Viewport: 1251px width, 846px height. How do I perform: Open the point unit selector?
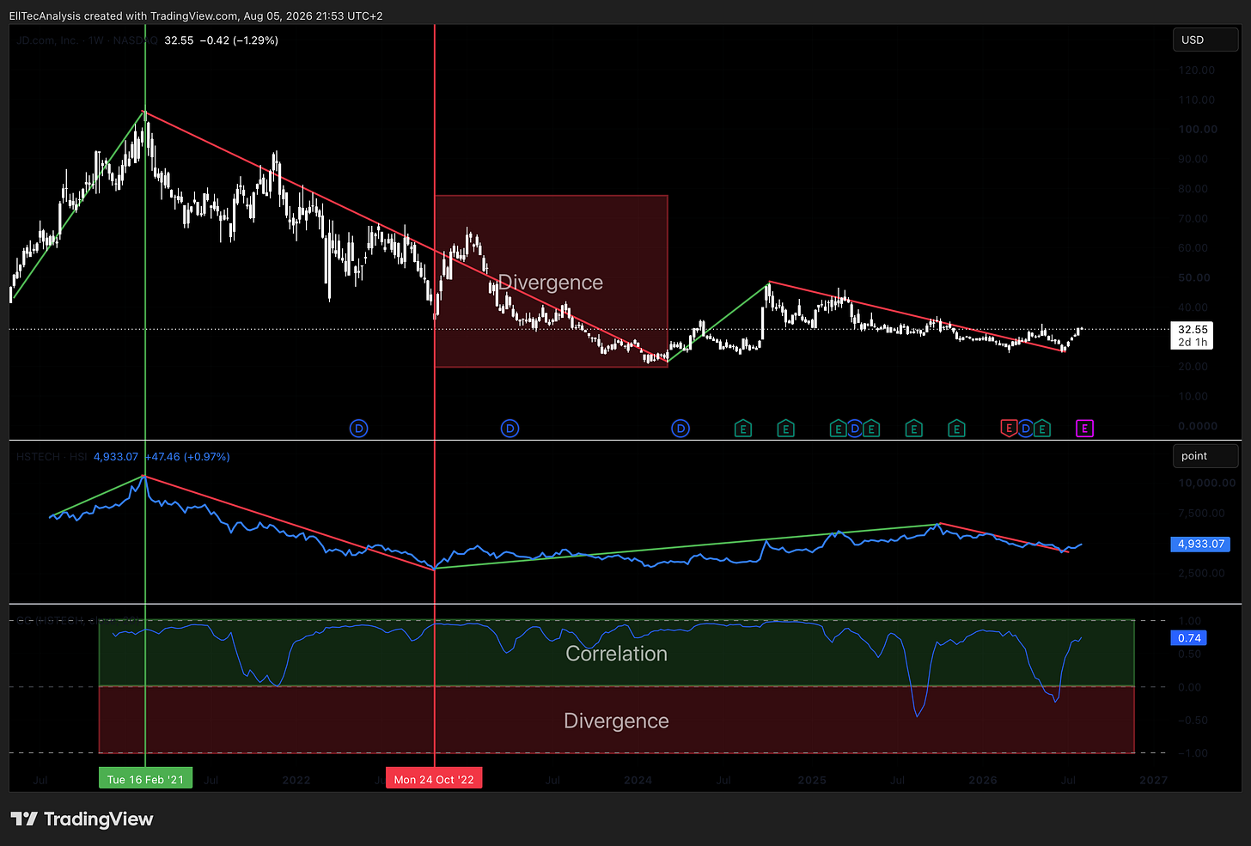[x=1205, y=456]
